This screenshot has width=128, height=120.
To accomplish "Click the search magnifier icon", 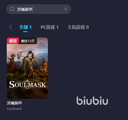I will (x=12, y=9).
